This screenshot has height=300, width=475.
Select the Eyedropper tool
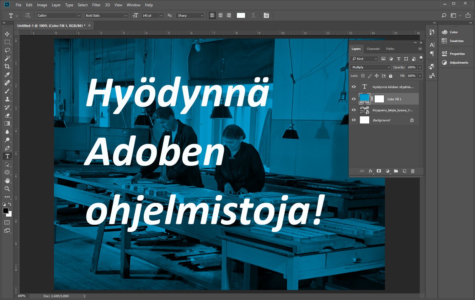pos(7,75)
